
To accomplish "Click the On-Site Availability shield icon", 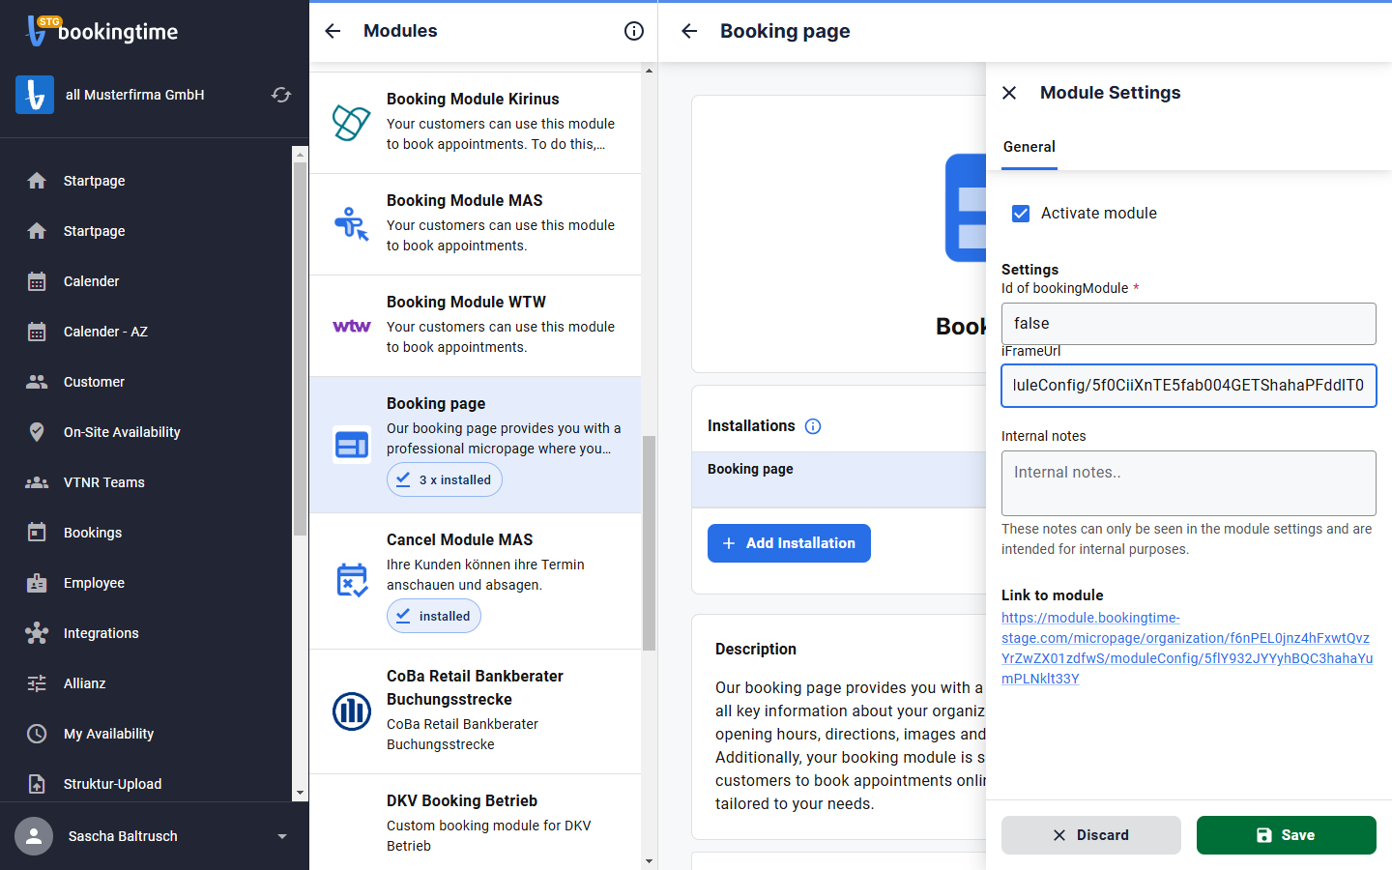I will 37,432.
